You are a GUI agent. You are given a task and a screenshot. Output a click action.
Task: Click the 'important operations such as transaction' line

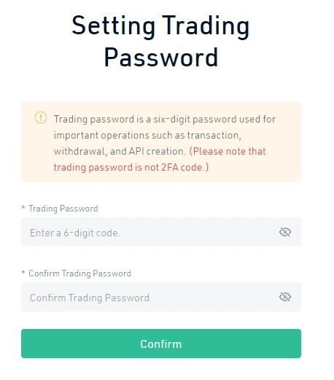147,136
